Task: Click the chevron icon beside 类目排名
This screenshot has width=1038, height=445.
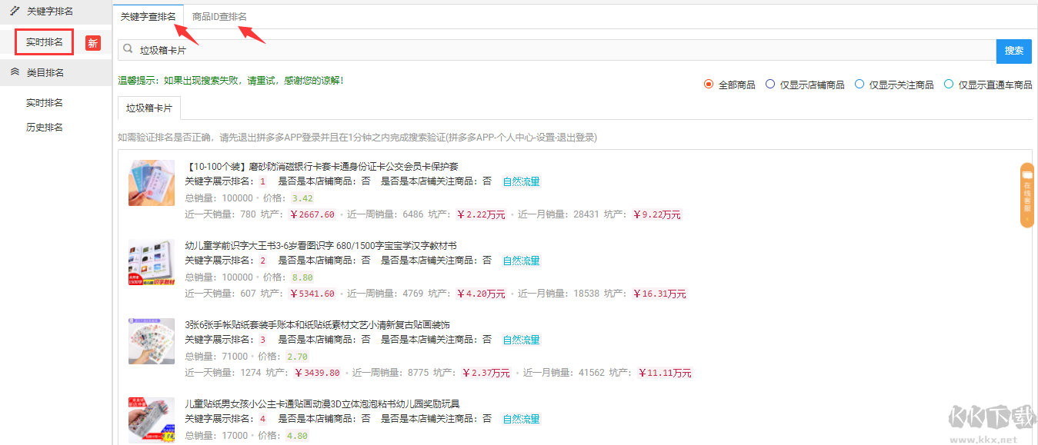Action: tap(14, 72)
